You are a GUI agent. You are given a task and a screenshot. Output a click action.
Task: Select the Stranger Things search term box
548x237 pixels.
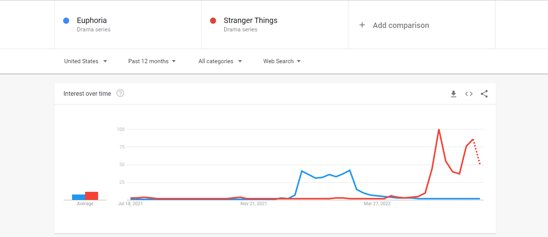click(x=275, y=25)
